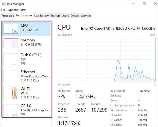Image resolution: width=158 pixels, height=127 pixels.
Task: Select the Ethernet graph thumbnail
Action: (11, 76)
